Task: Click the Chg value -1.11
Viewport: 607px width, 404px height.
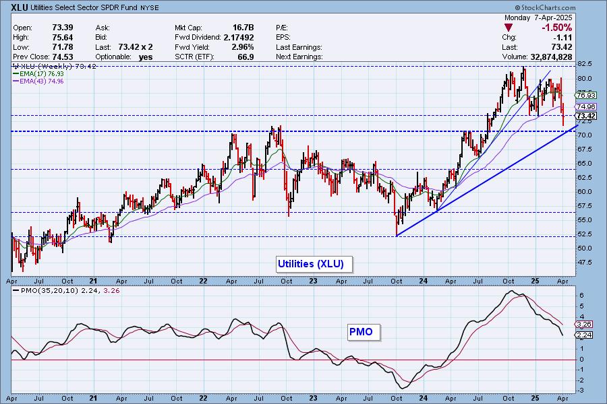Action: 562,38
